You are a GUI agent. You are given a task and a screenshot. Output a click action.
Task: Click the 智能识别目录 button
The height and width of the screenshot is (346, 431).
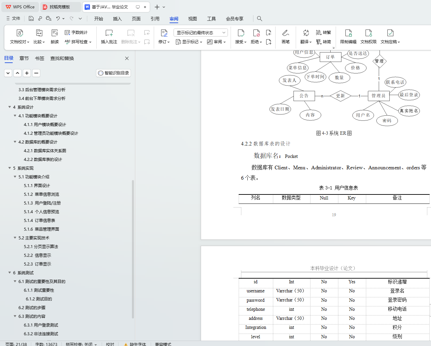point(113,73)
